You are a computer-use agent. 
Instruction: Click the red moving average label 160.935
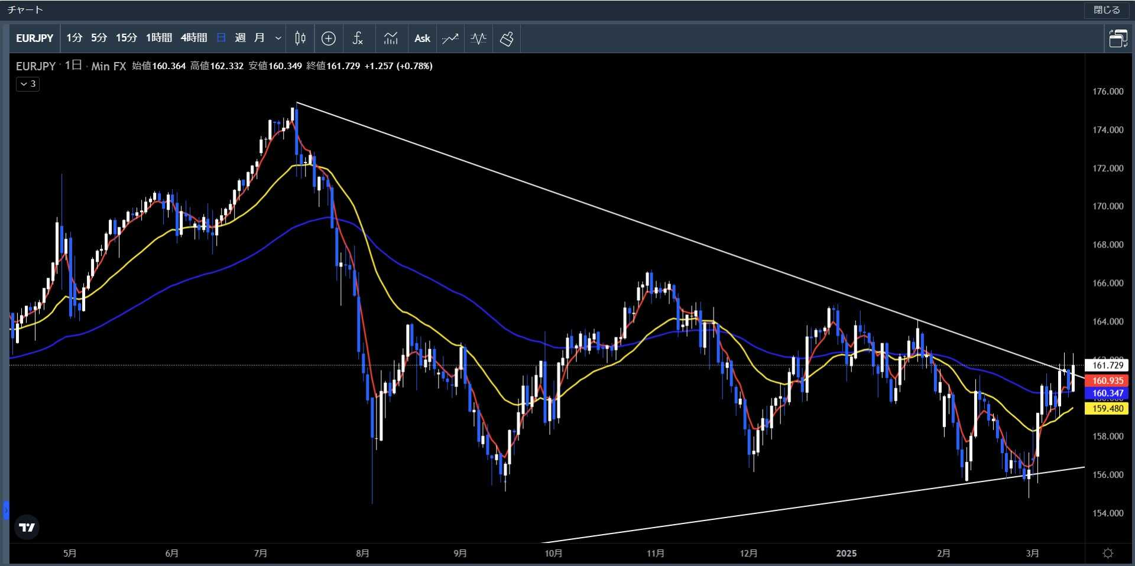[x=1107, y=381]
